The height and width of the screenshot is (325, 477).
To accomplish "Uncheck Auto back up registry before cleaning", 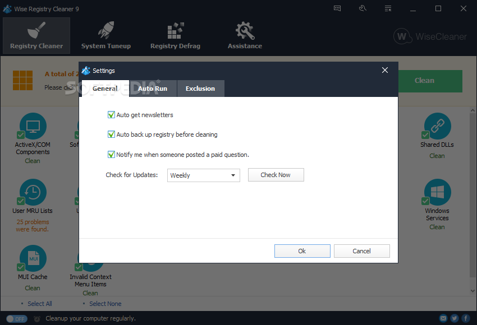I will (111, 134).
